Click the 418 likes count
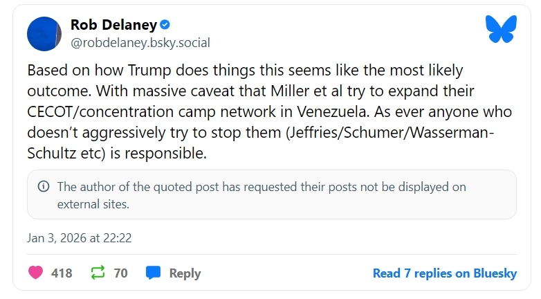 (62, 273)
